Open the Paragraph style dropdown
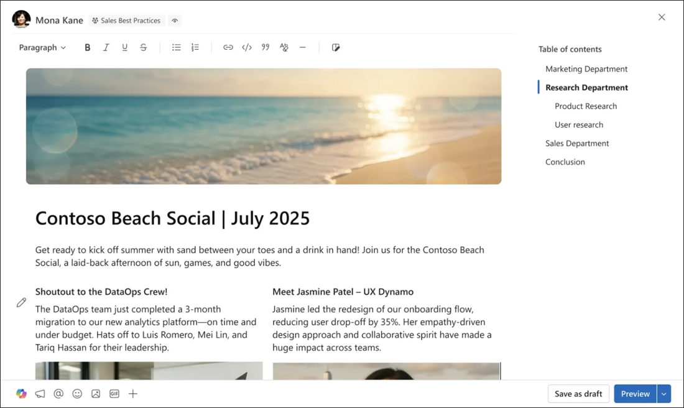The height and width of the screenshot is (408, 684). 42,47
